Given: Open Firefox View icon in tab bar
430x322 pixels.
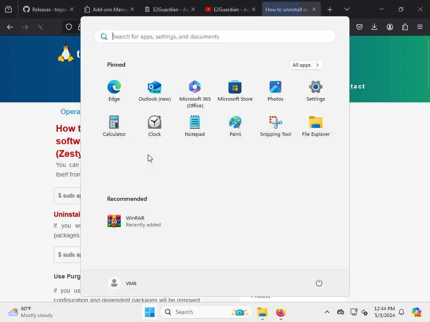Looking at the screenshot, I should coord(8,10).
